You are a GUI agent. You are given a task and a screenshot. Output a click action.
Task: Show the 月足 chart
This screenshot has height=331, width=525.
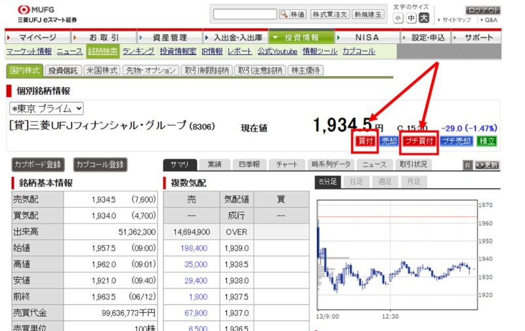(413, 182)
